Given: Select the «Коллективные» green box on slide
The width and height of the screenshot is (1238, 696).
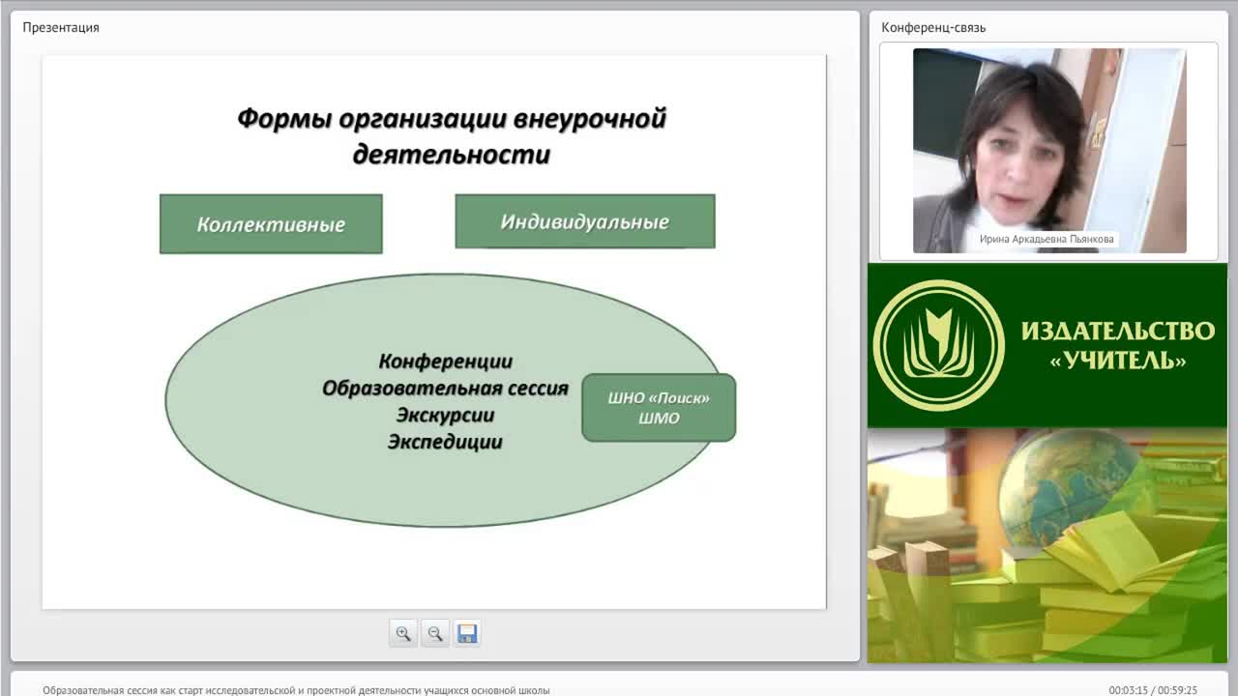Looking at the screenshot, I should click(271, 224).
